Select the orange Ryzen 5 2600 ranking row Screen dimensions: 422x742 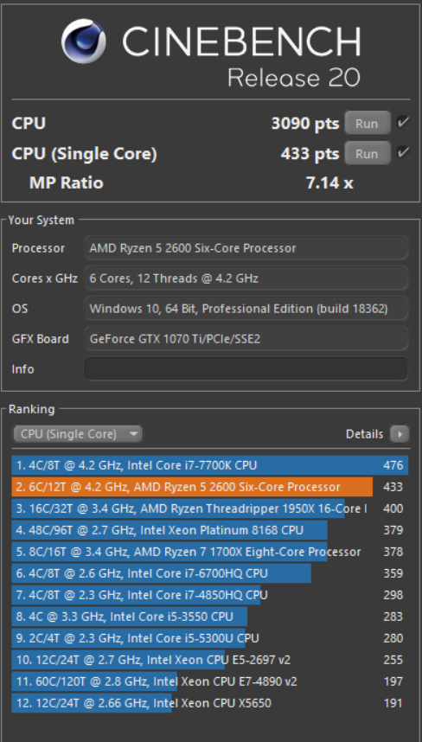pyautogui.click(x=210, y=487)
